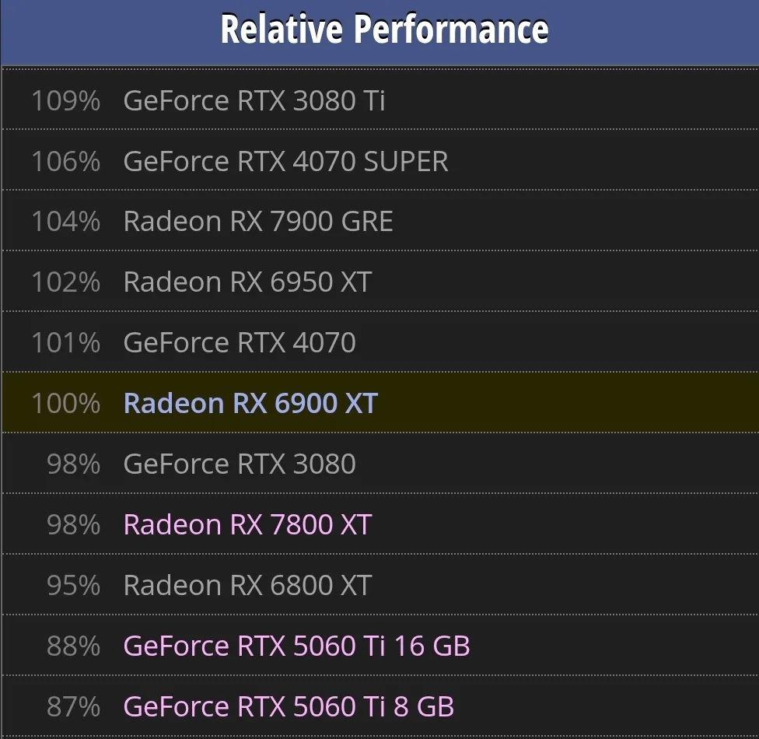Click the 104% performance value
The width and height of the screenshot is (759, 739).
pyautogui.click(x=66, y=222)
